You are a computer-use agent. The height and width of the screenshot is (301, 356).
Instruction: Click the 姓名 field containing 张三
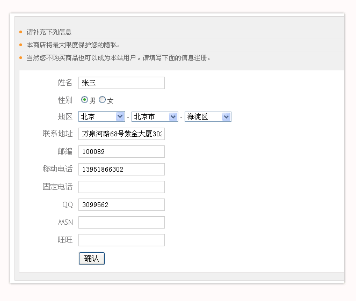pos(121,83)
